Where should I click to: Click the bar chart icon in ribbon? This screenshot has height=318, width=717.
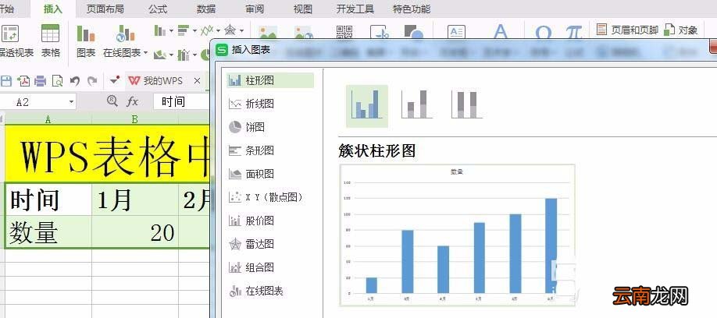pos(184,31)
